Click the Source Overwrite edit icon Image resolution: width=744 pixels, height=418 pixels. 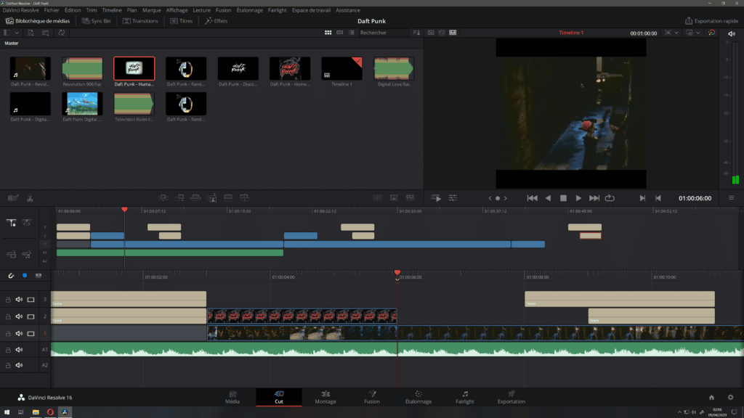pos(244,197)
